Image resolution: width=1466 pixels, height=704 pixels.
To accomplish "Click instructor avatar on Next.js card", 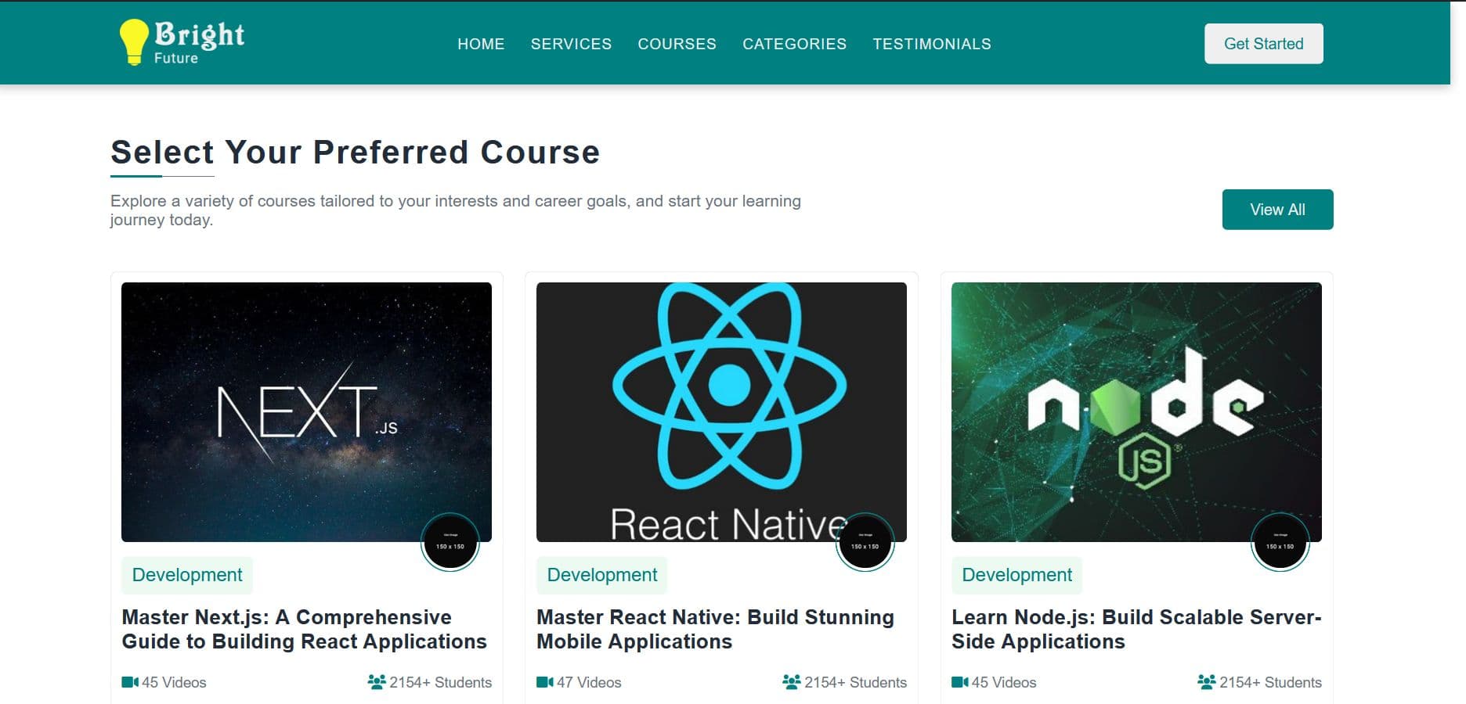I will coord(450,542).
